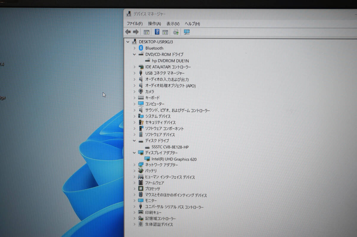The height and width of the screenshot is (237, 357).
Task: Click the ソフトウェア コンポーネント icon
Action: [141, 129]
